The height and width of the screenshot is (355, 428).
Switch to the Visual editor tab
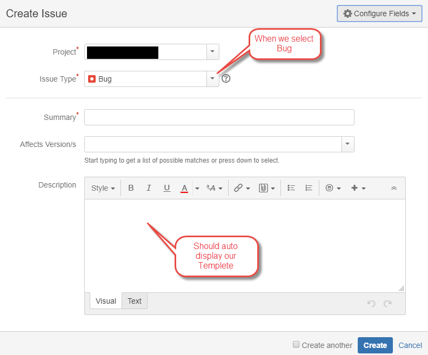pos(106,301)
